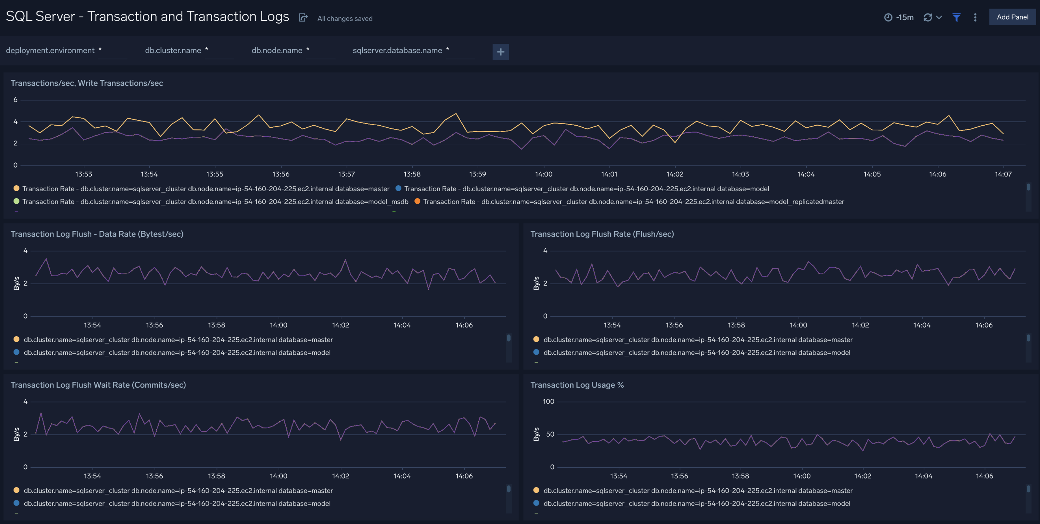1040x524 pixels.
Task: Edit the db.cluster.name filter value
Action: coord(219,51)
